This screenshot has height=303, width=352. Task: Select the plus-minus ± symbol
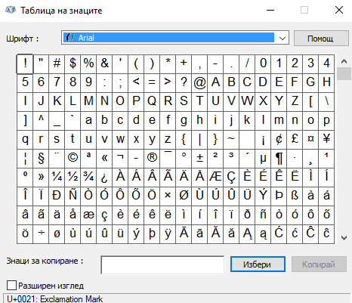199,159
